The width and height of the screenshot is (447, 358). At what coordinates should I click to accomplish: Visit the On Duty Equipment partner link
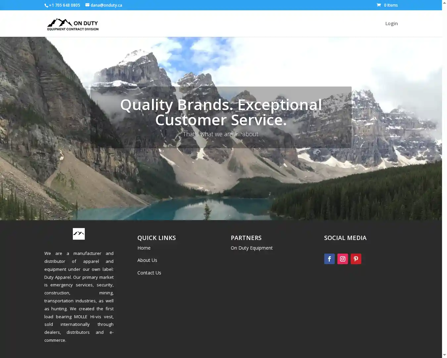(x=252, y=248)
